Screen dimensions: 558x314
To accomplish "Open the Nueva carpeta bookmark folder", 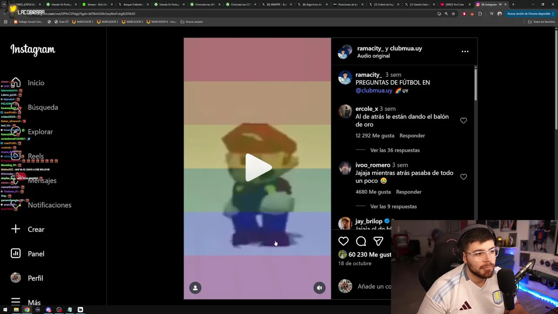I will (192, 22).
